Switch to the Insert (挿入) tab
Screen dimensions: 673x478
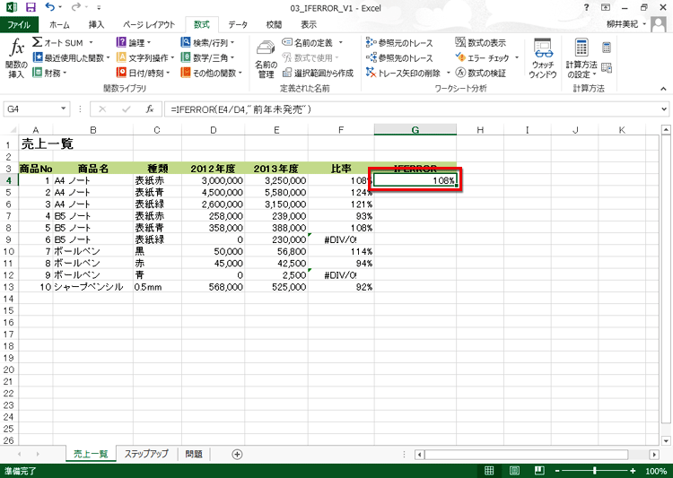[x=96, y=24]
